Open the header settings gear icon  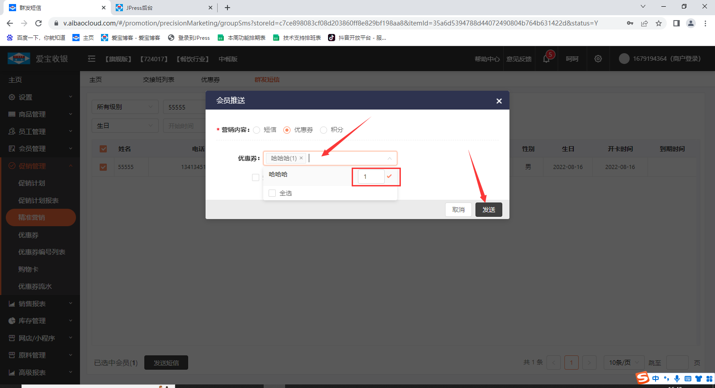pyautogui.click(x=598, y=59)
